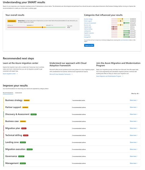Open the Partner support category link

[88, 21]
